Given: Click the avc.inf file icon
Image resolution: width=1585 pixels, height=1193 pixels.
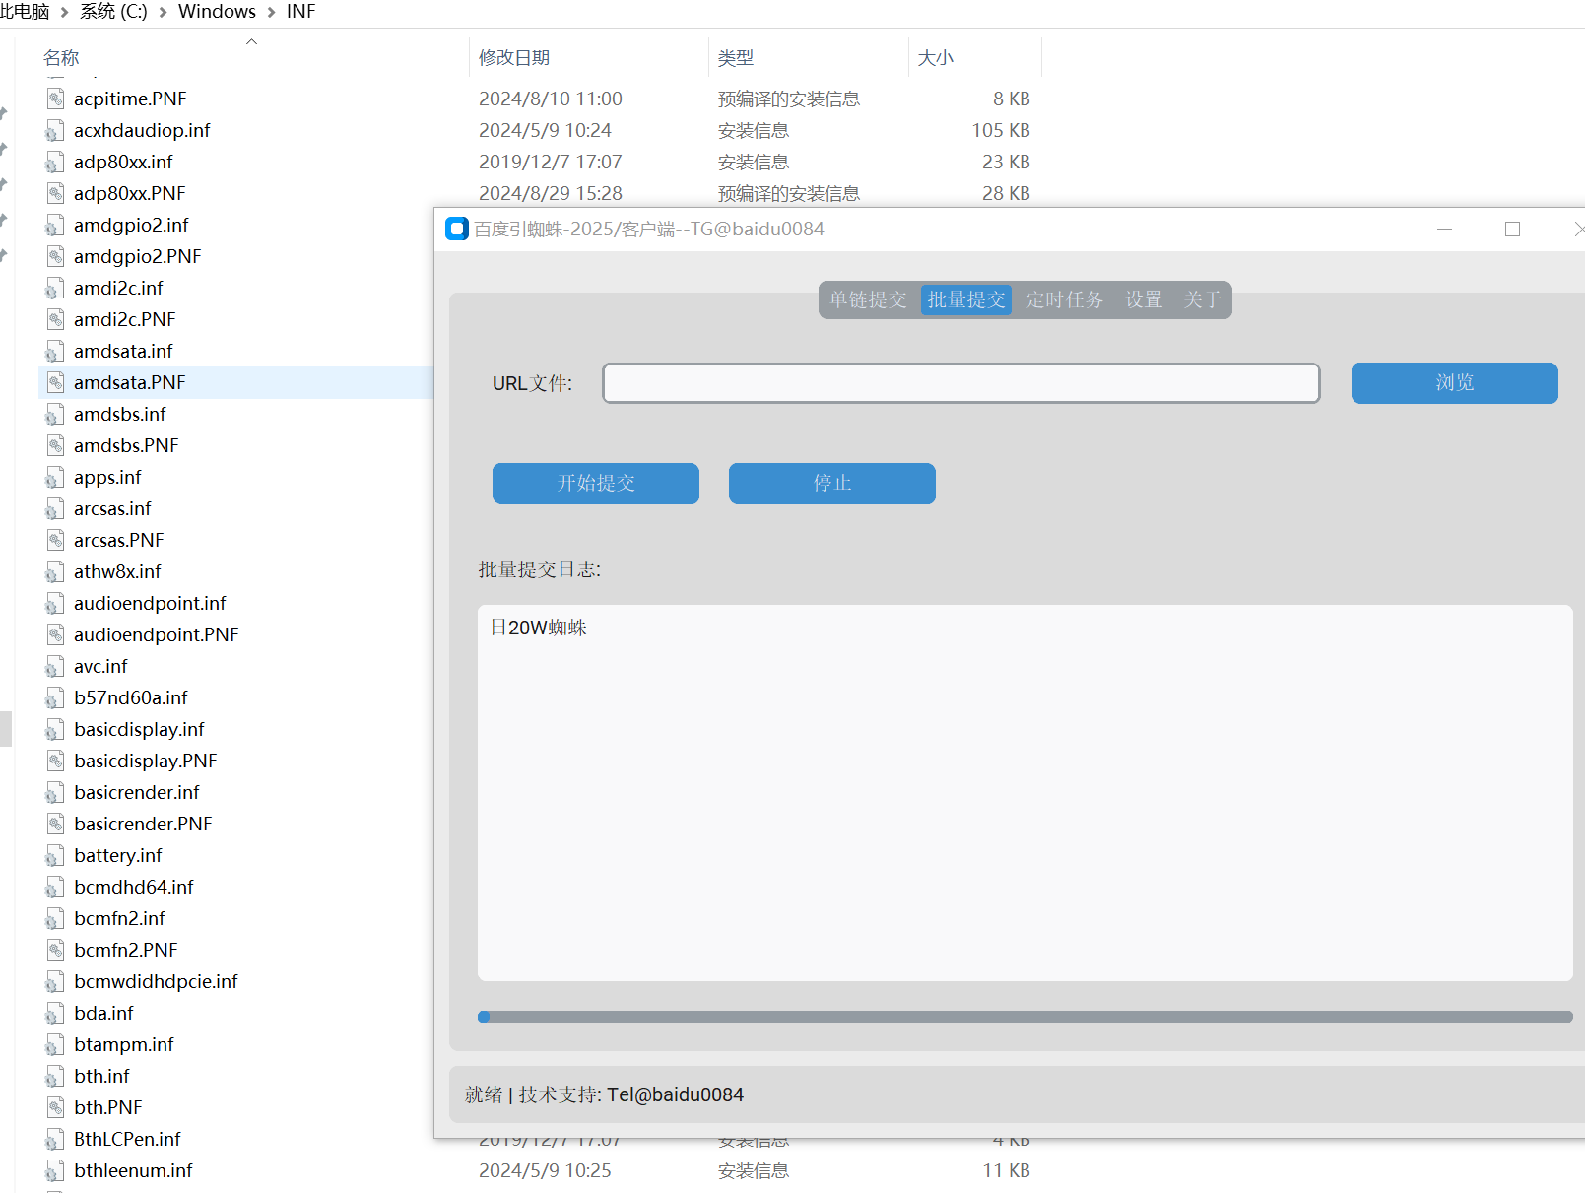Looking at the screenshot, I should [55, 666].
